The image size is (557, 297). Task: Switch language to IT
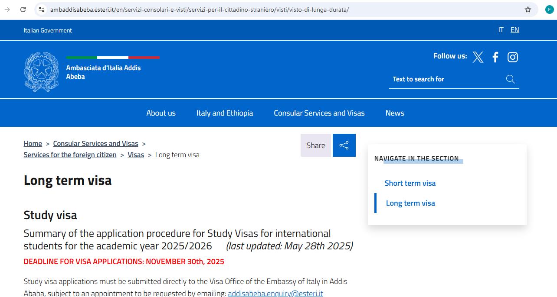pos(501,29)
